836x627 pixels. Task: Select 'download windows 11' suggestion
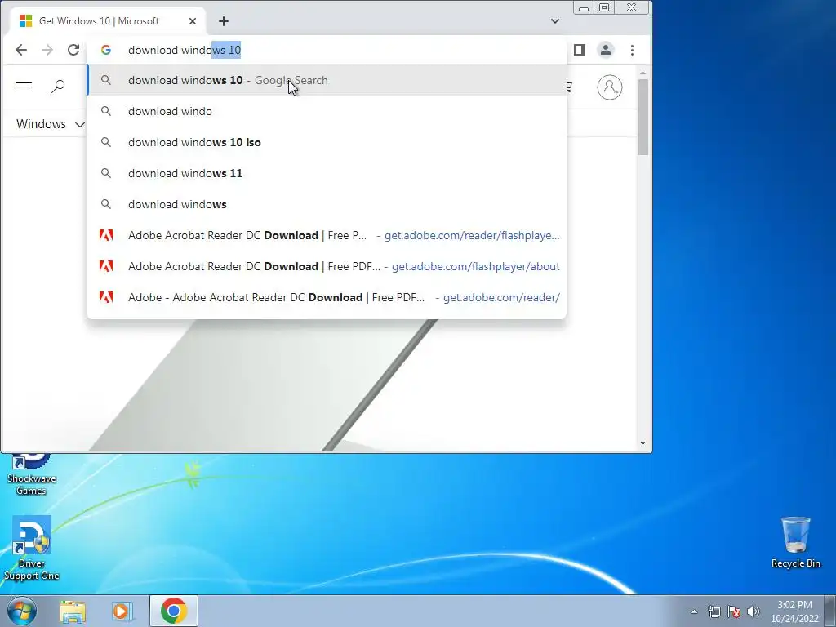(327, 173)
